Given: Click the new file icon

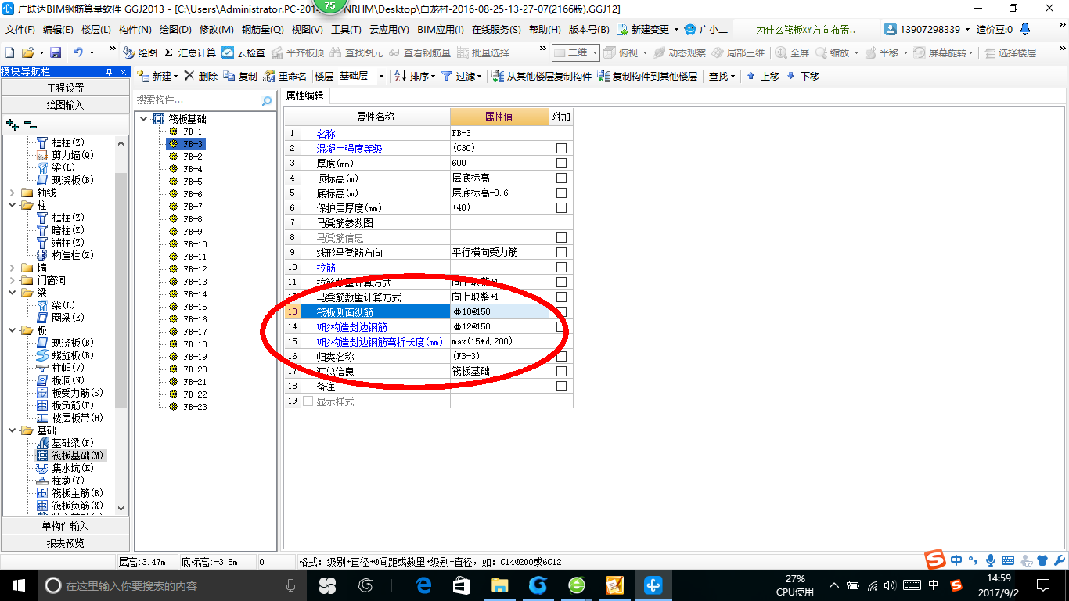Looking at the screenshot, I should click(x=9, y=52).
